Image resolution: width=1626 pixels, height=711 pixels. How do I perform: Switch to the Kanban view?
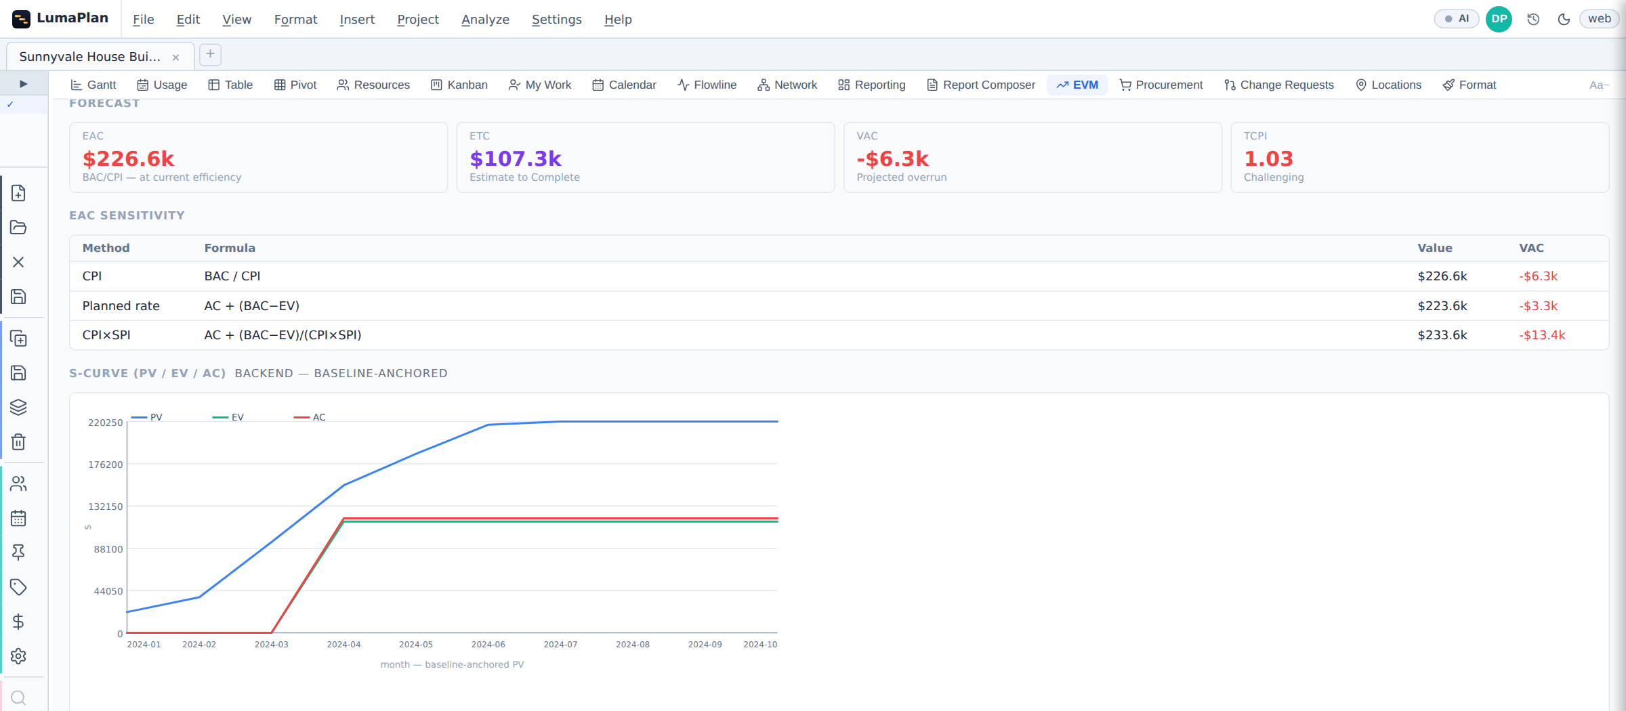[459, 85]
